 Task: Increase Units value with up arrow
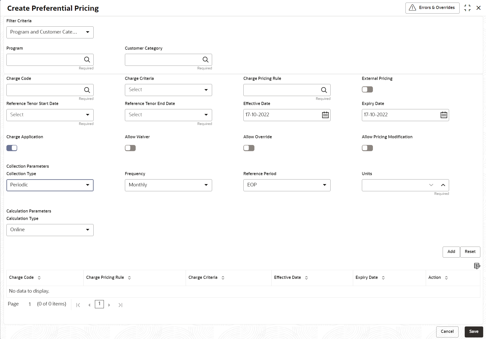pyautogui.click(x=443, y=185)
